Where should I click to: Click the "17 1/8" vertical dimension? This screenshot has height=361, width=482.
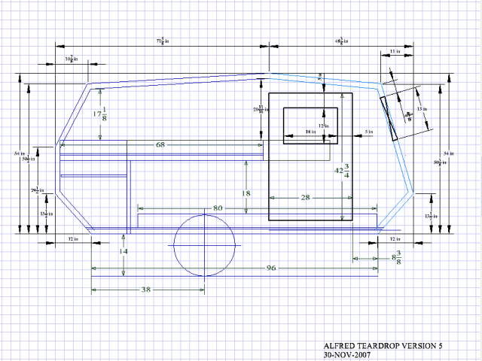(x=100, y=114)
